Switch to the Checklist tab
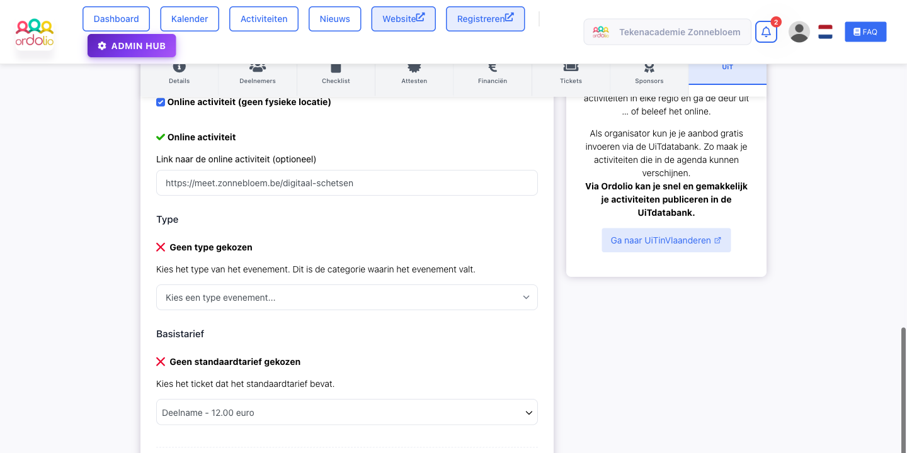This screenshot has height=453, width=907. coord(336,74)
